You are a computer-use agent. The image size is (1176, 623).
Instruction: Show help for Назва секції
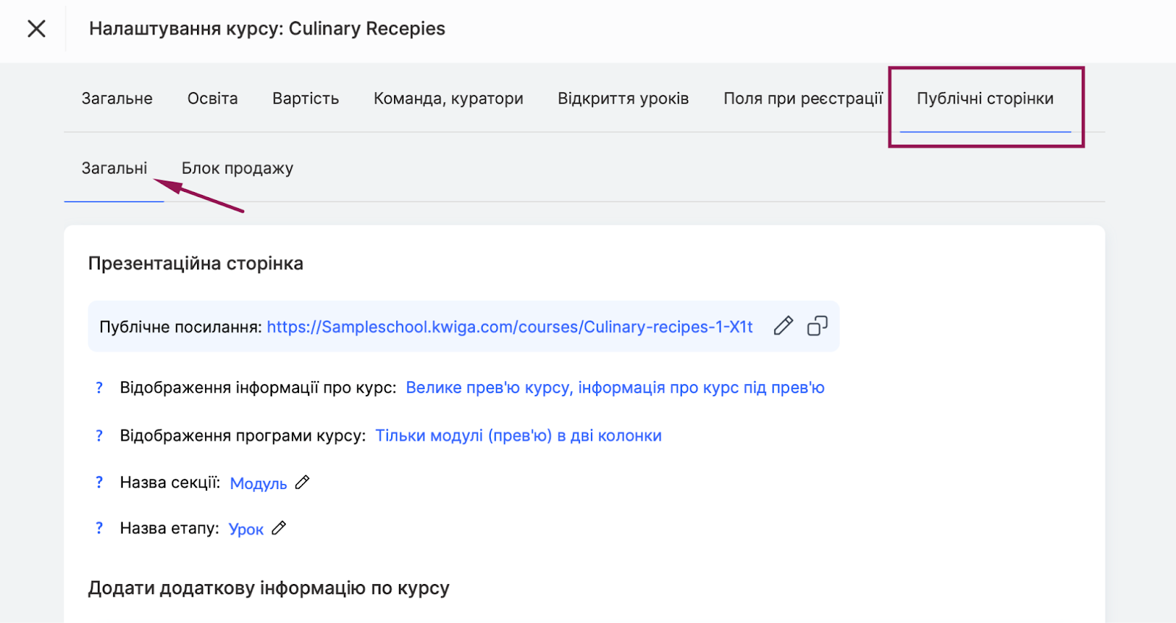[x=99, y=483]
